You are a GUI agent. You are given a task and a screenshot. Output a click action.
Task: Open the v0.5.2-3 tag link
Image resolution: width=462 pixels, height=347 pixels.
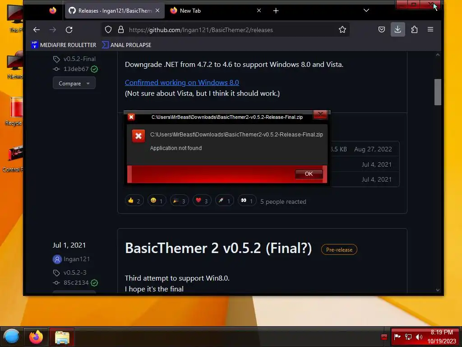(75, 272)
